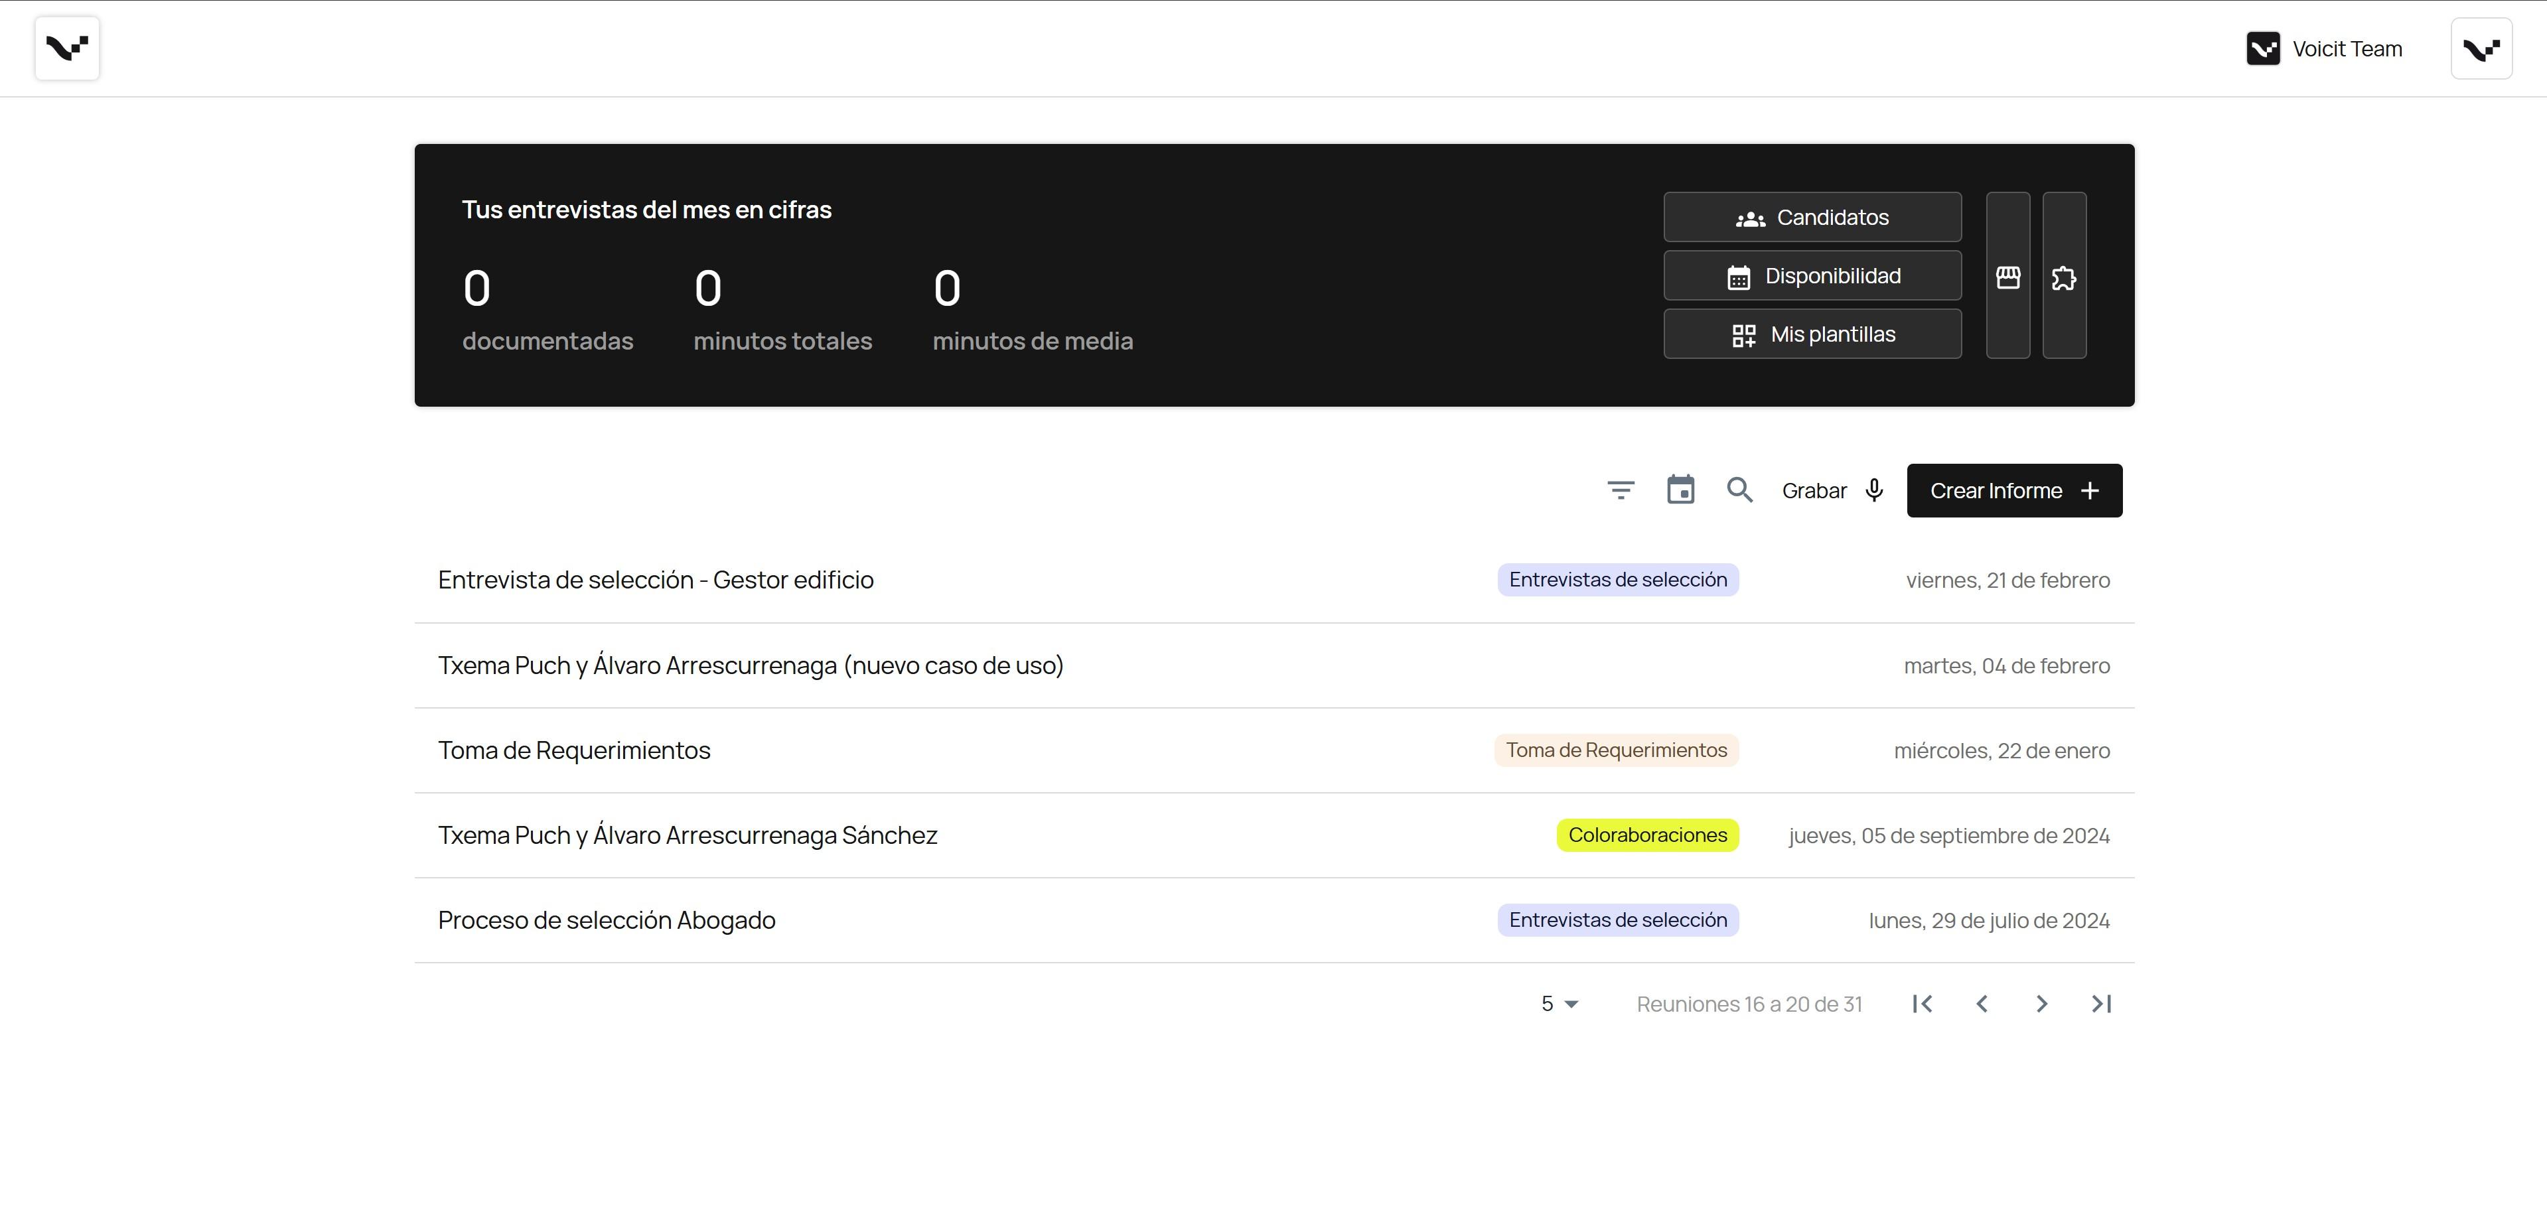Click the Voicit logo at top left
The height and width of the screenshot is (1230, 2547).
(67, 48)
